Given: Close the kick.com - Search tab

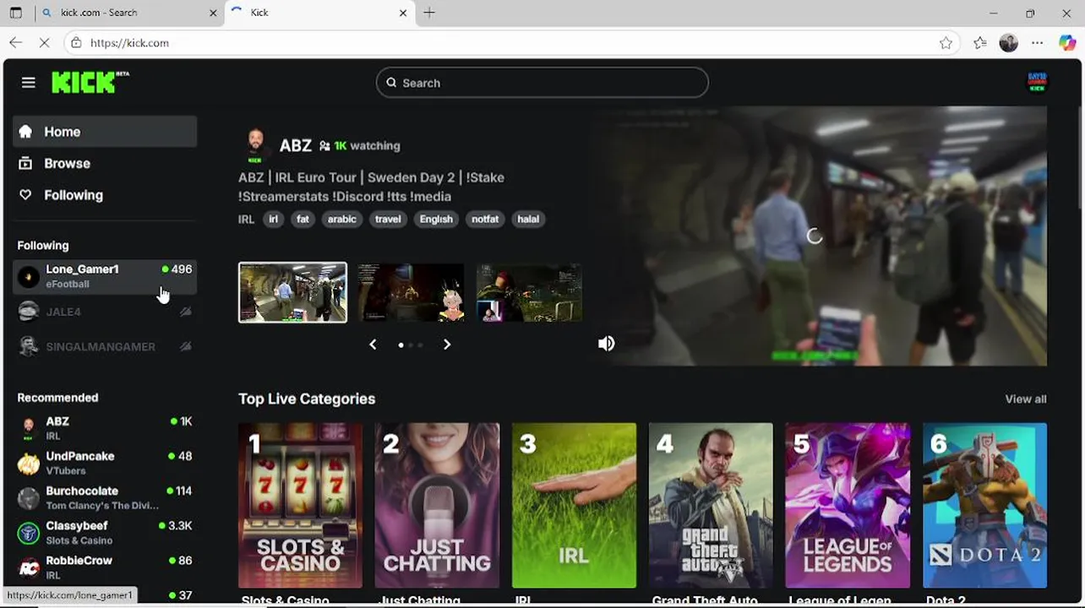Looking at the screenshot, I should (213, 13).
